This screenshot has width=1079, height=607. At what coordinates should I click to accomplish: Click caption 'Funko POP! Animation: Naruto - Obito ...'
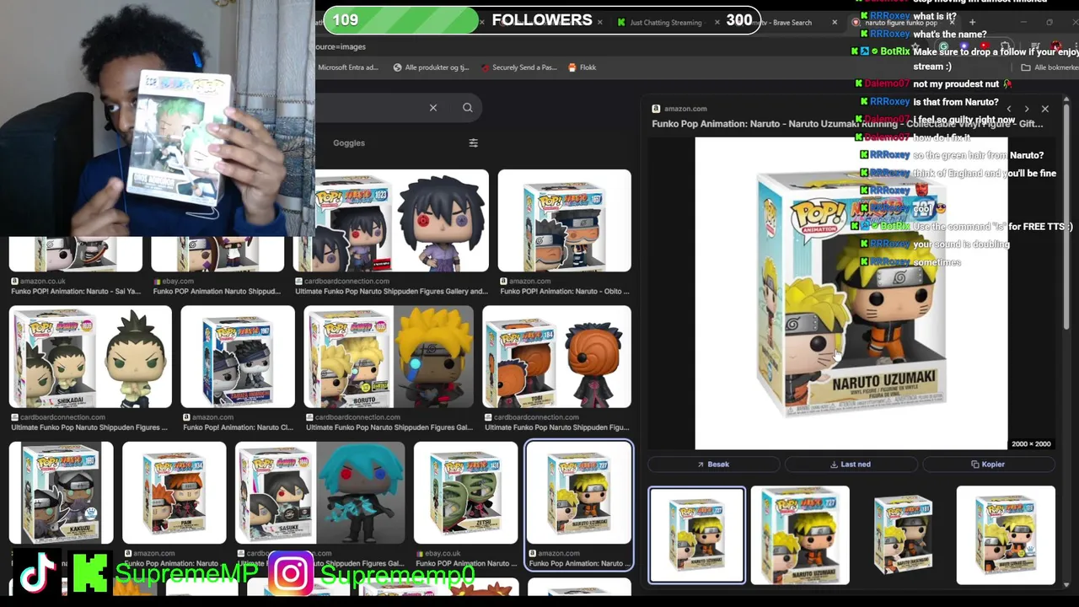click(565, 292)
